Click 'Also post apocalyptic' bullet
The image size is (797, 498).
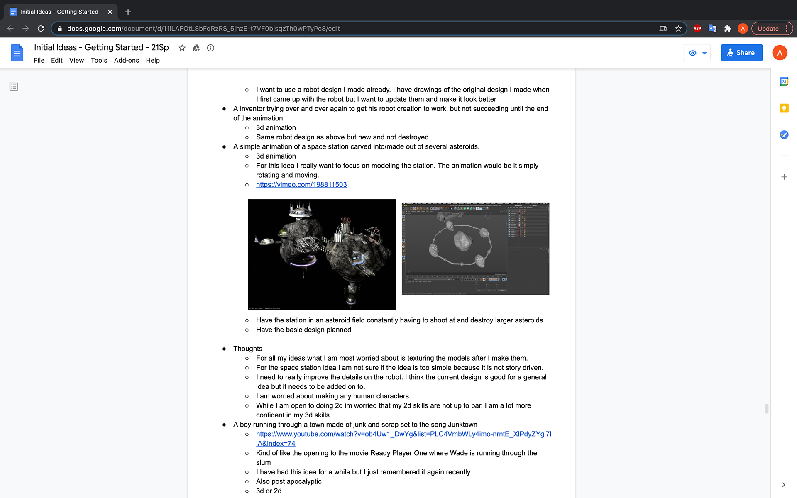(x=288, y=481)
